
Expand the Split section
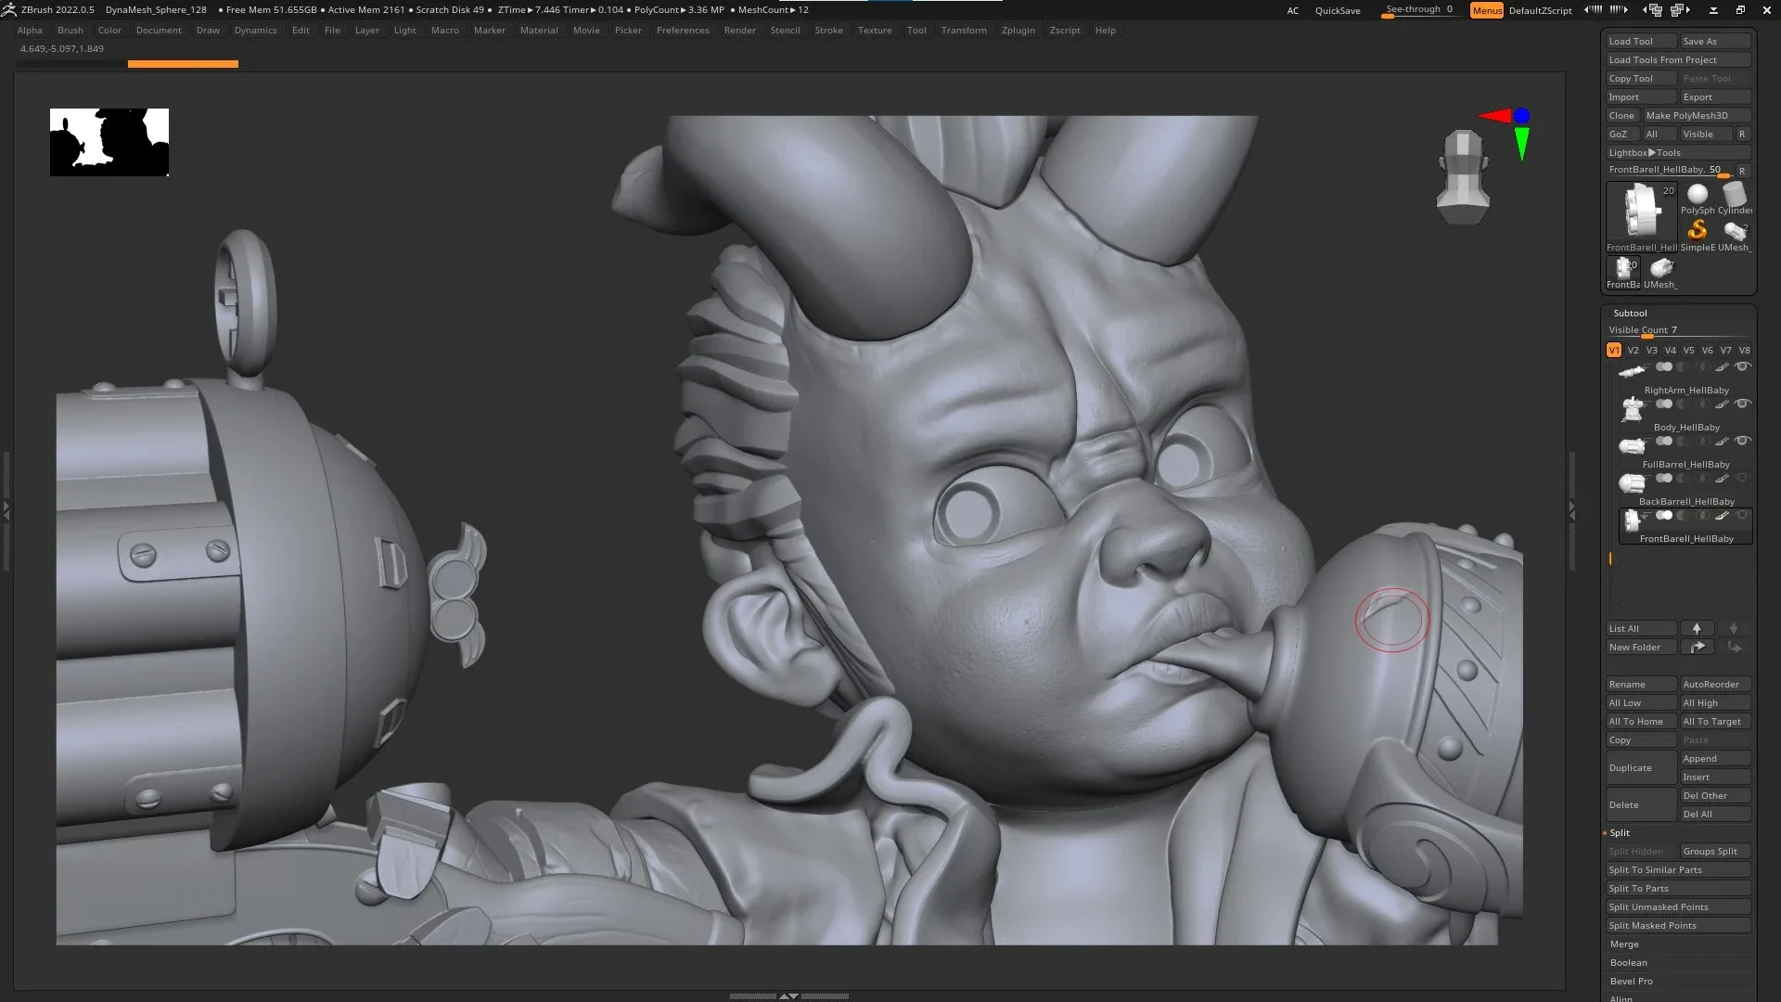click(x=1619, y=832)
